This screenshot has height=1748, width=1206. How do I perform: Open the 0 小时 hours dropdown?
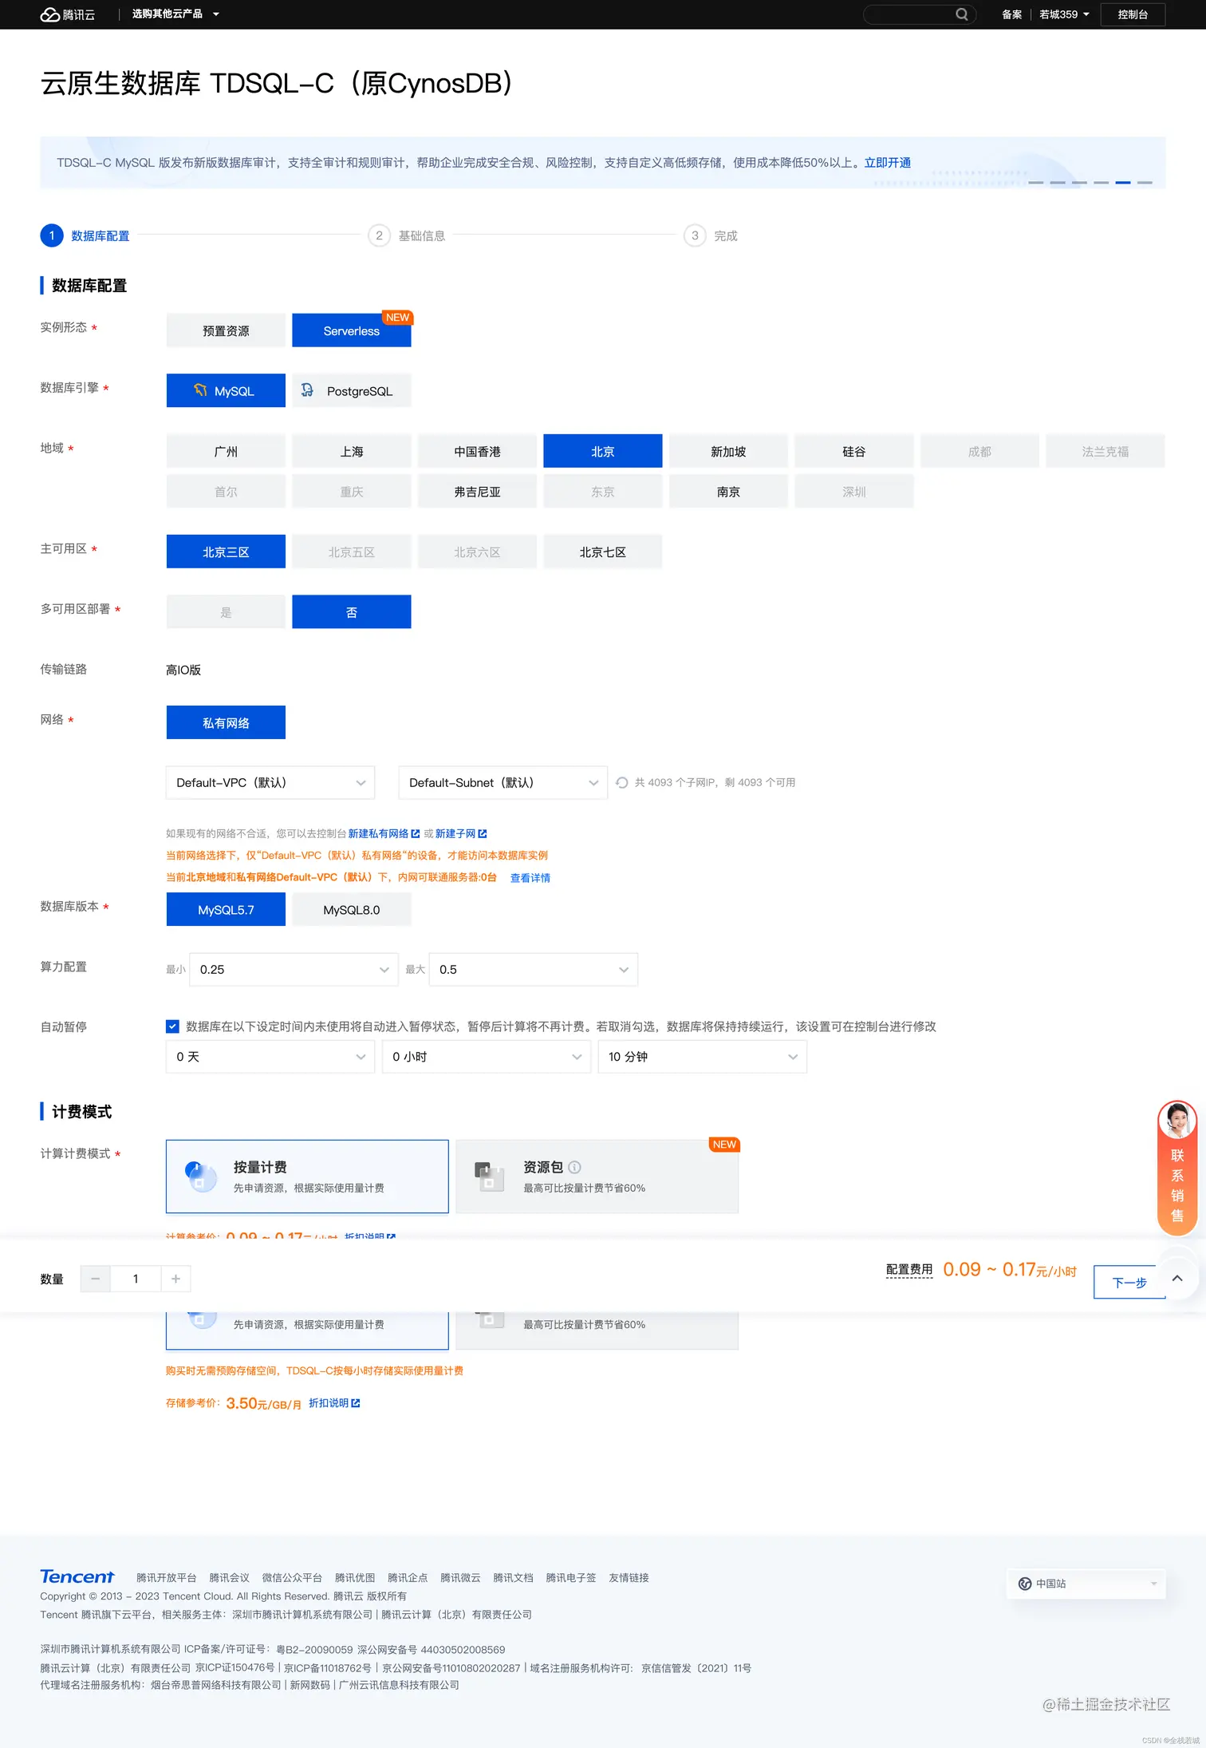coord(486,1057)
